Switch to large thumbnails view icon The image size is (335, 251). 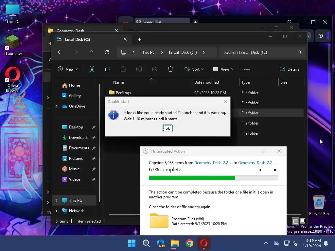(x=303, y=221)
